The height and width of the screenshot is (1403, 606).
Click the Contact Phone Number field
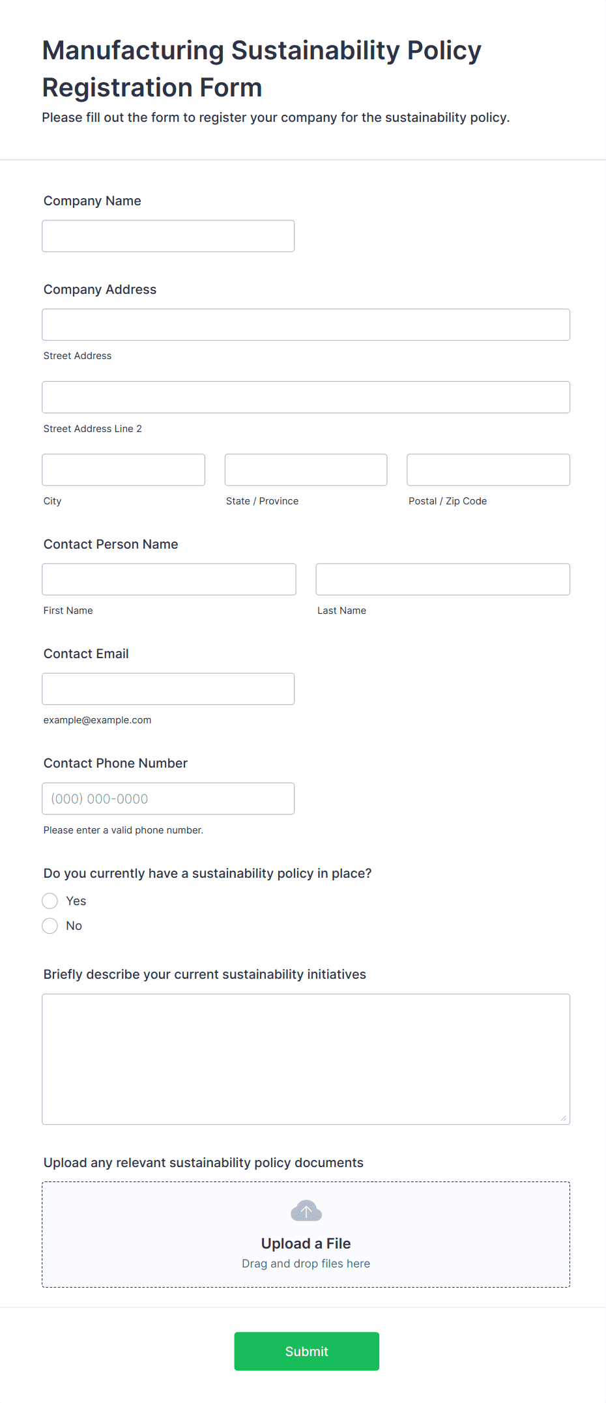[168, 798]
